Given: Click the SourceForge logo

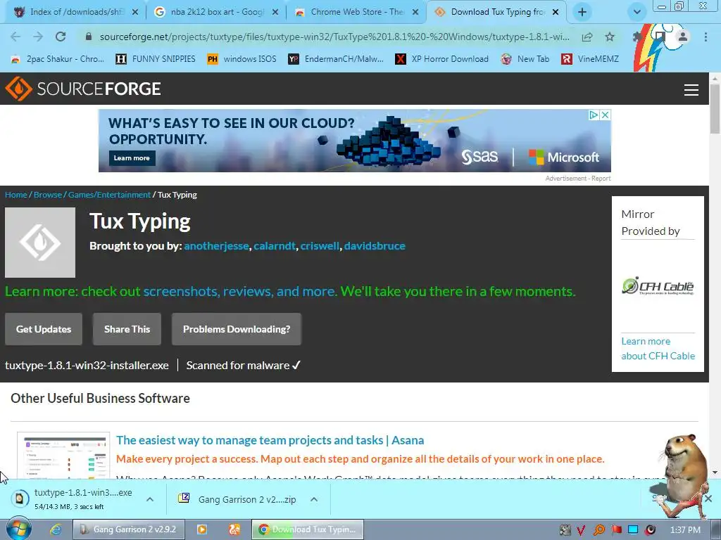Looking at the screenshot, I should click(83, 88).
